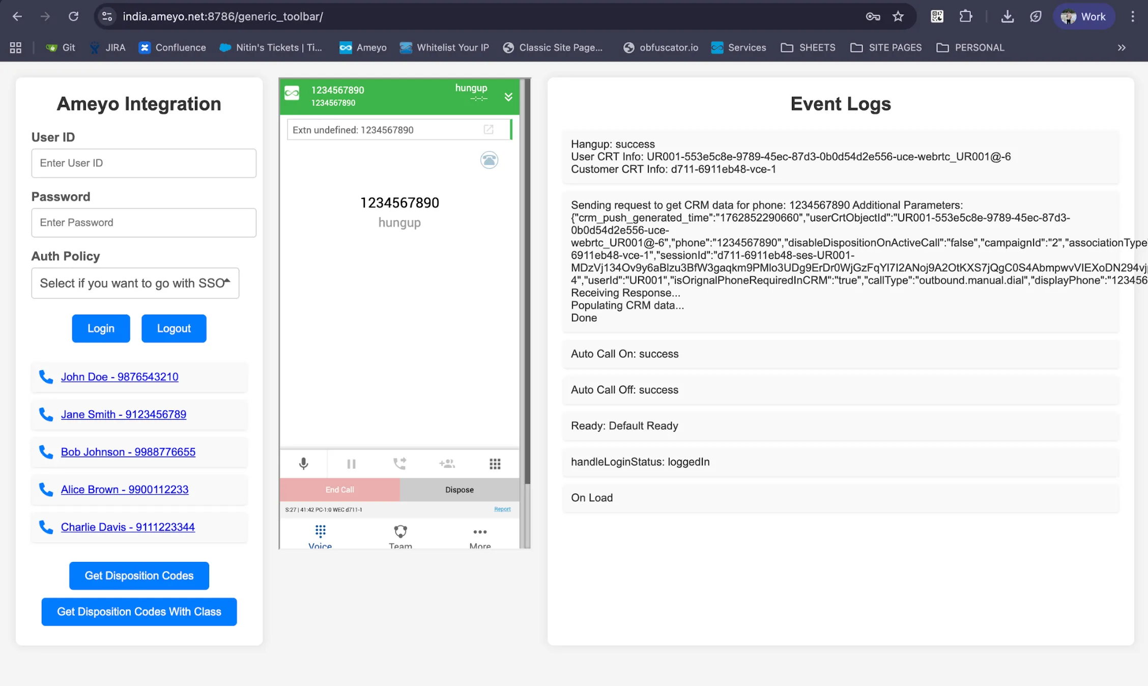
Task: Open the SHEETS bookmarks folder
Action: 808,47
